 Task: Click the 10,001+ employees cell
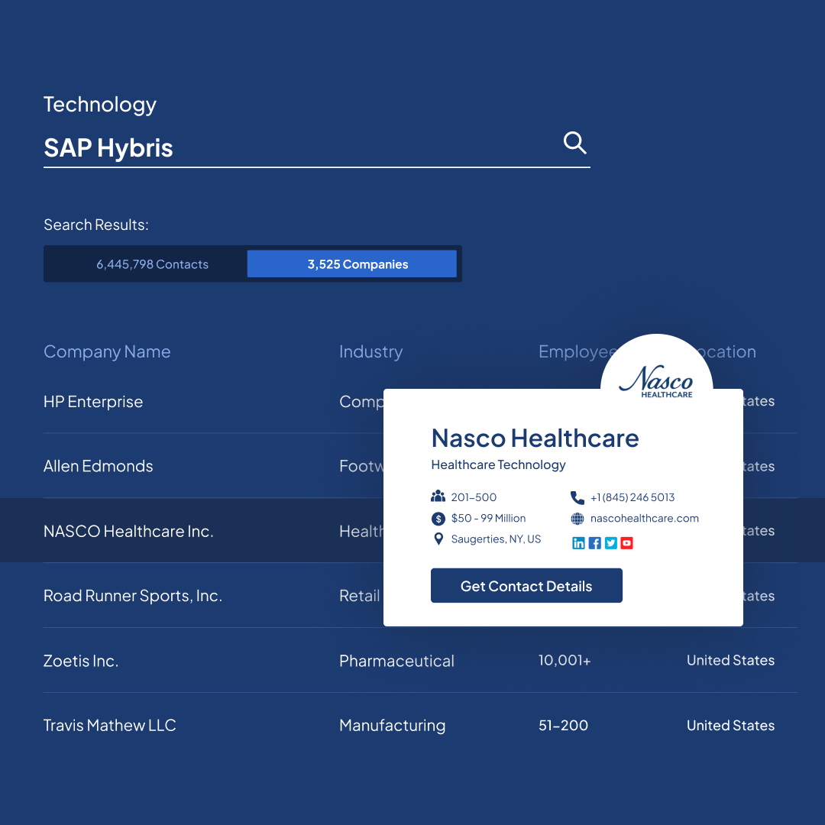pyautogui.click(x=565, y=660)
